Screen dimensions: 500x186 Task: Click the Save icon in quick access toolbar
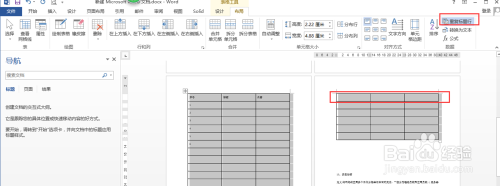(17, 2)
